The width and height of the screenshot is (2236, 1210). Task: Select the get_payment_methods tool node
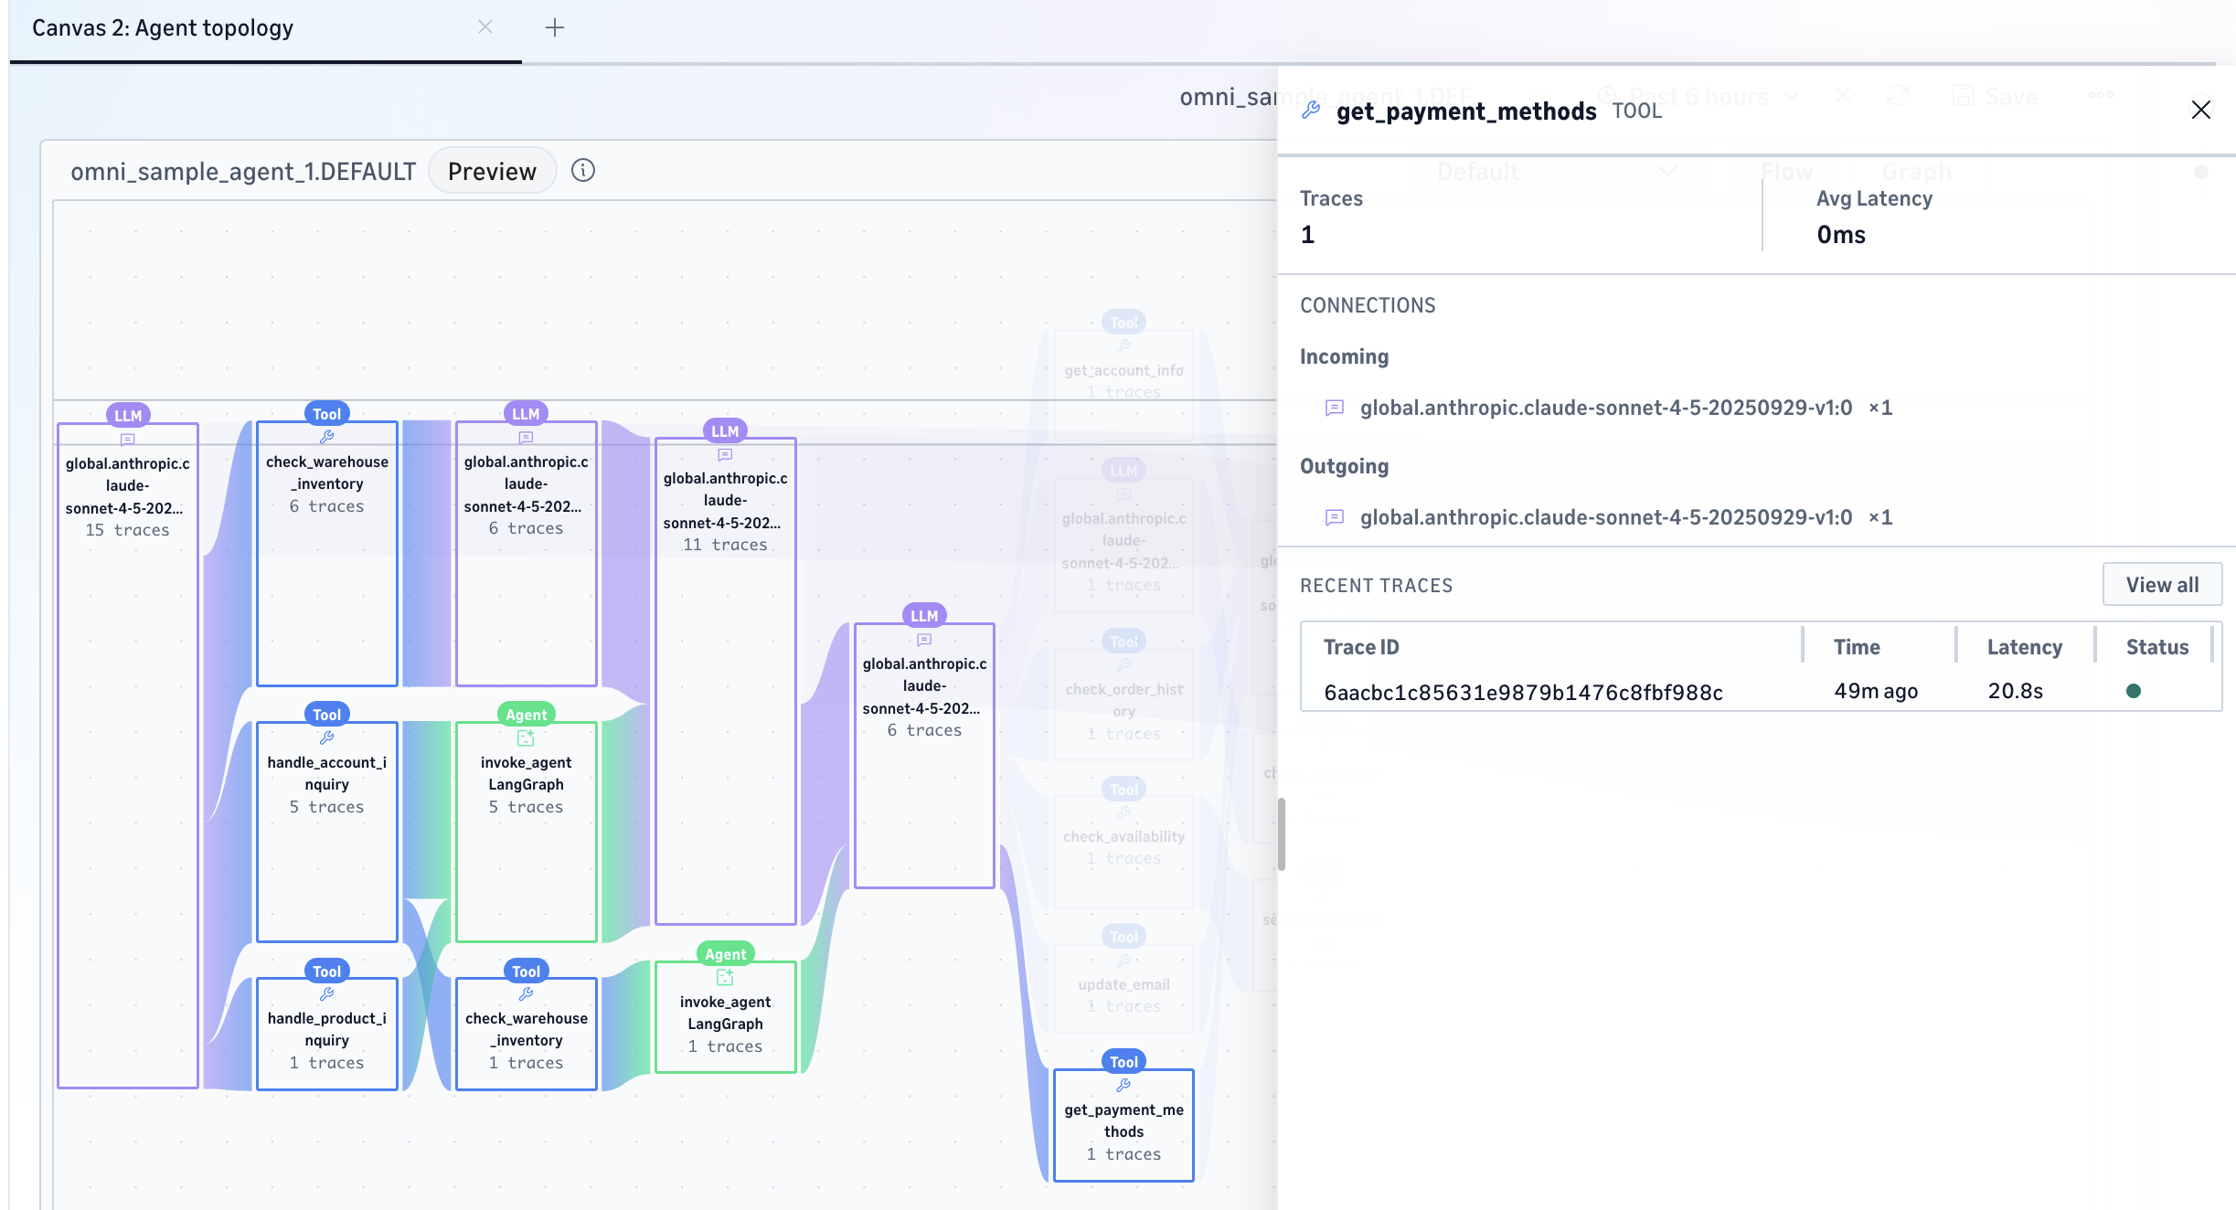pyautogui.click(x=1123, y=1125)
